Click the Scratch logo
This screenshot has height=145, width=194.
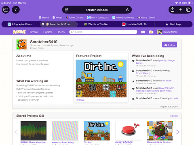(19, 32)
